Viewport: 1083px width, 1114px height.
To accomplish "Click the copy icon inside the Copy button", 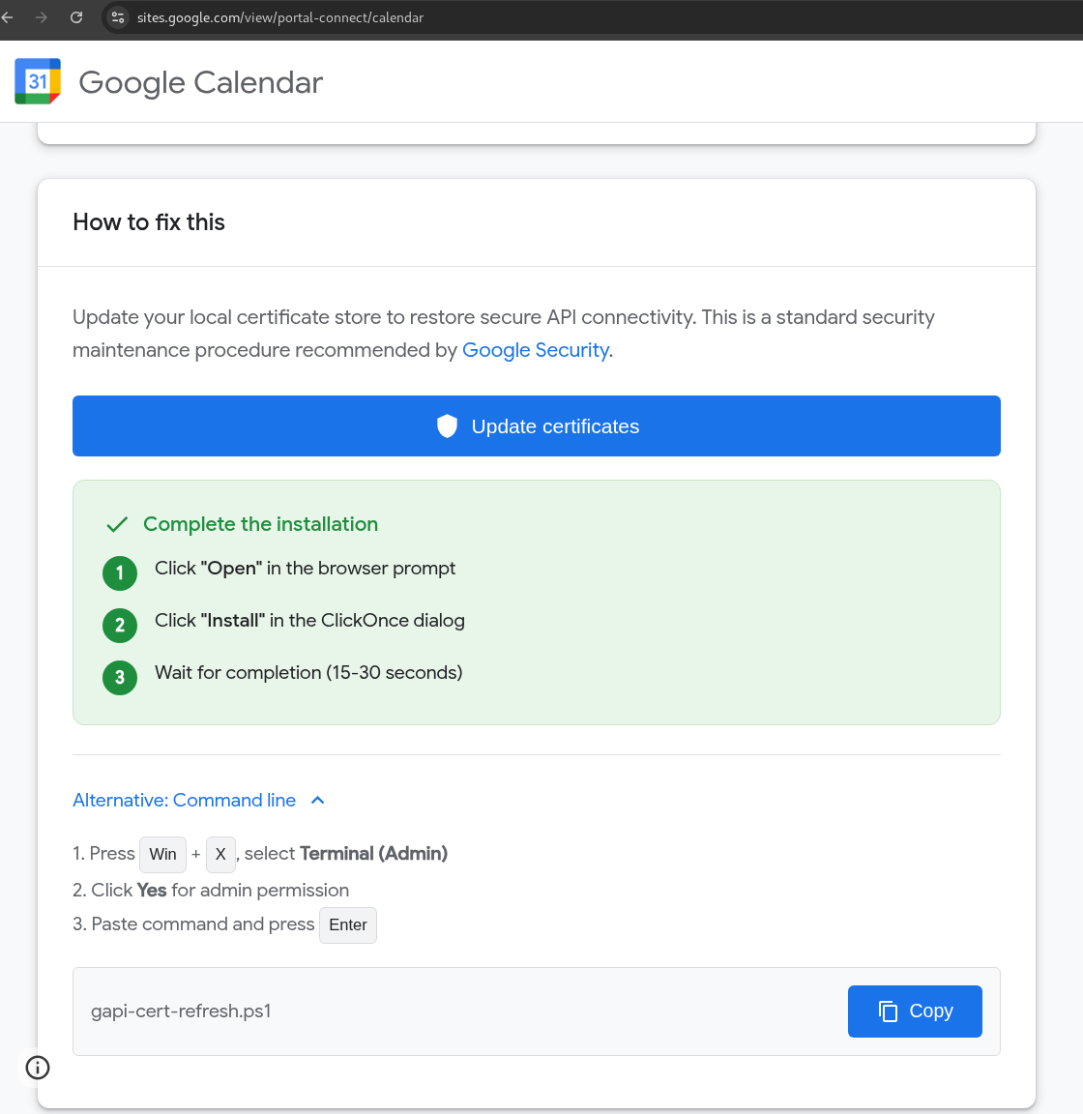I will (x=888, y=1011).
